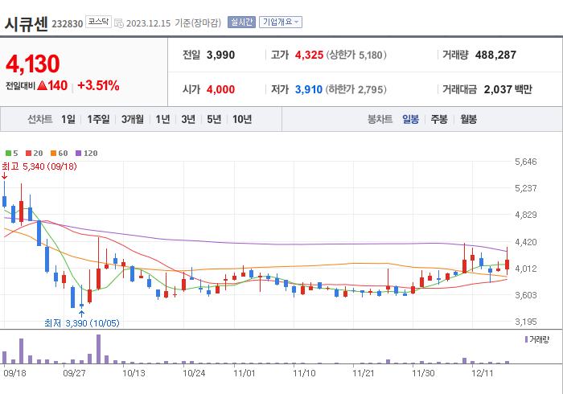The width and height of the screenshot is (563, 394).
Task: Click the stock code 232830
Action: coord(67,24)
